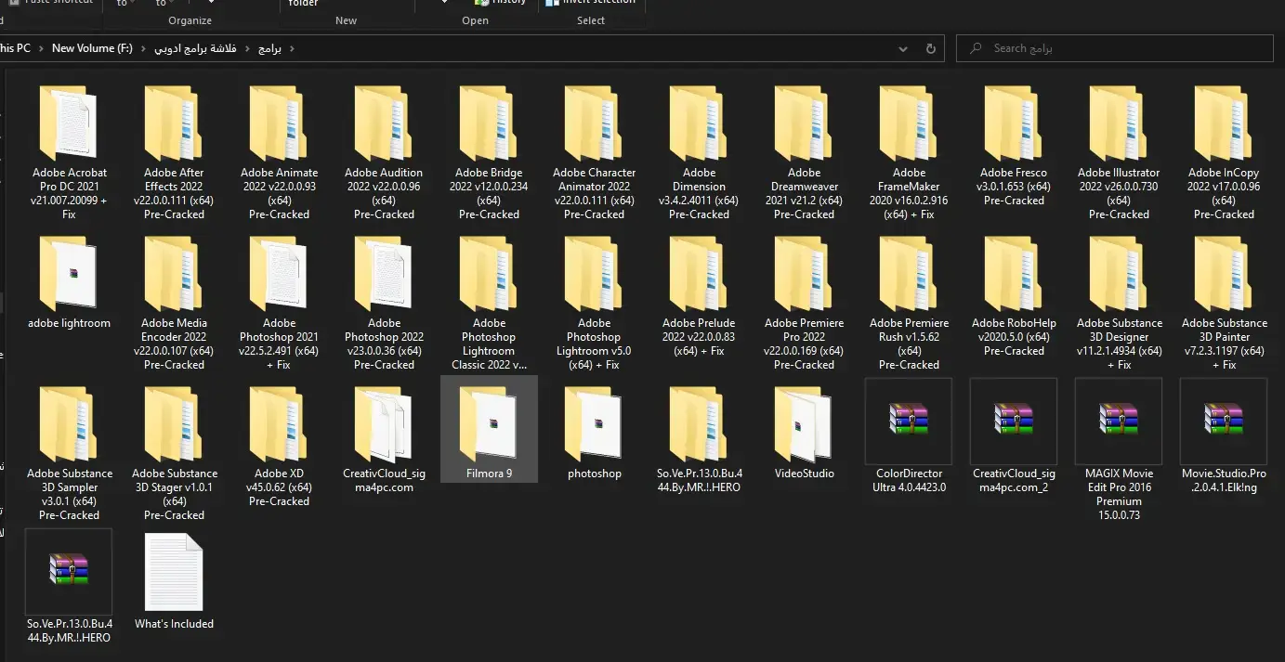Select the MAGIX Movie Edit Pro 2016 archive
The width and height of the screenshot is (1285, 662).
(1119, 450)
